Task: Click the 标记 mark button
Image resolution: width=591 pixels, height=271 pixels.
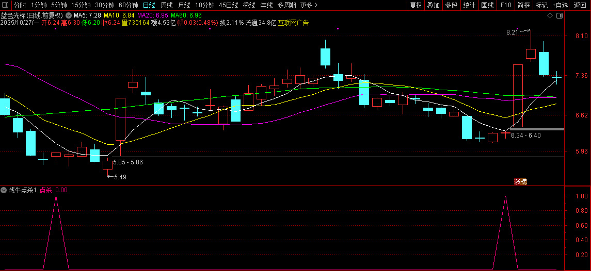Action: coord(542,5)
